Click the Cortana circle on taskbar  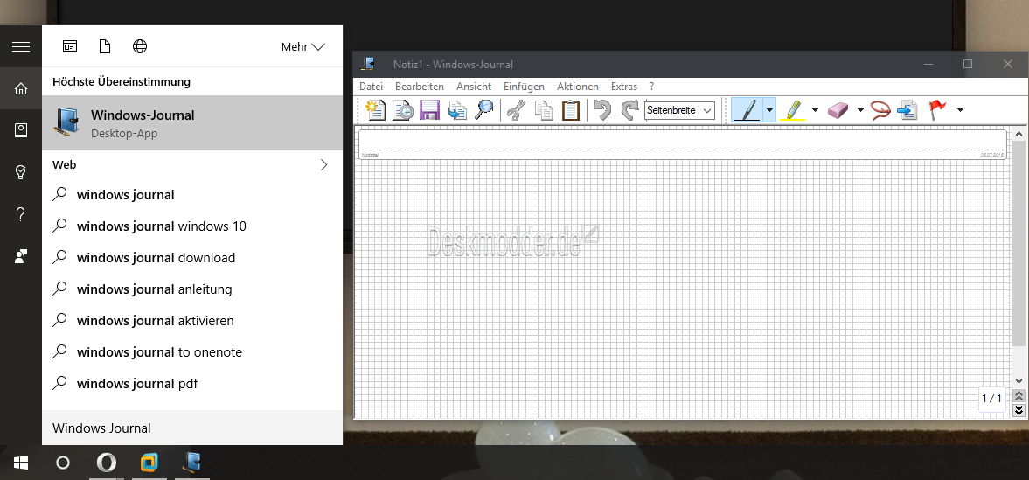coord(63,463)
